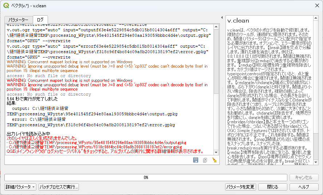Open the 詳細パラメータ dropdown menu
This screenshot has width=323, height=195.
20,187
